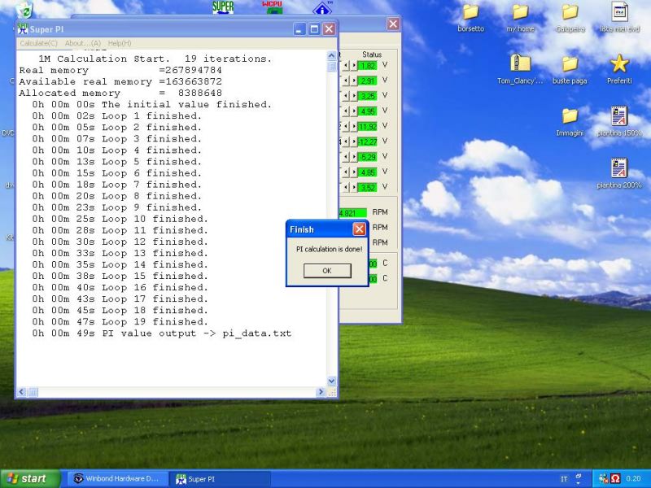Increase limit stepper for 11.92 V row

click(354, 127)
